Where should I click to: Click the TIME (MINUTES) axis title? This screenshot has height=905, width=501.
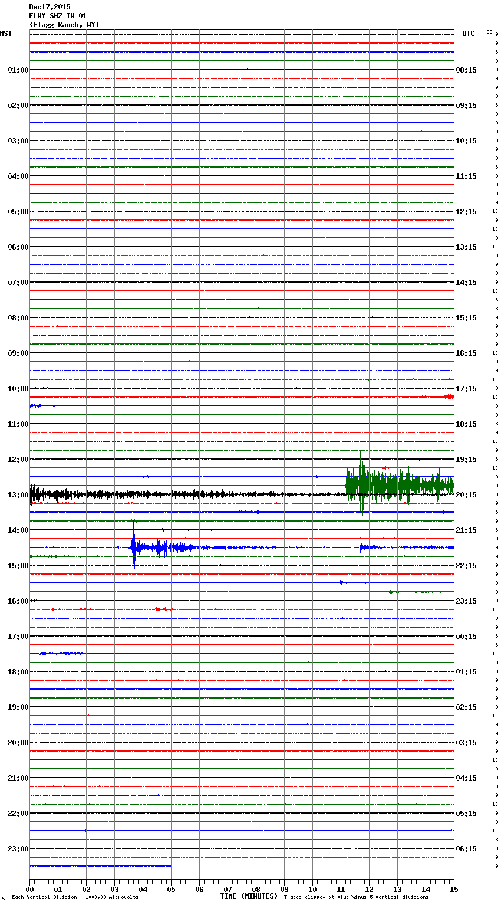click(x=249, y=896)
